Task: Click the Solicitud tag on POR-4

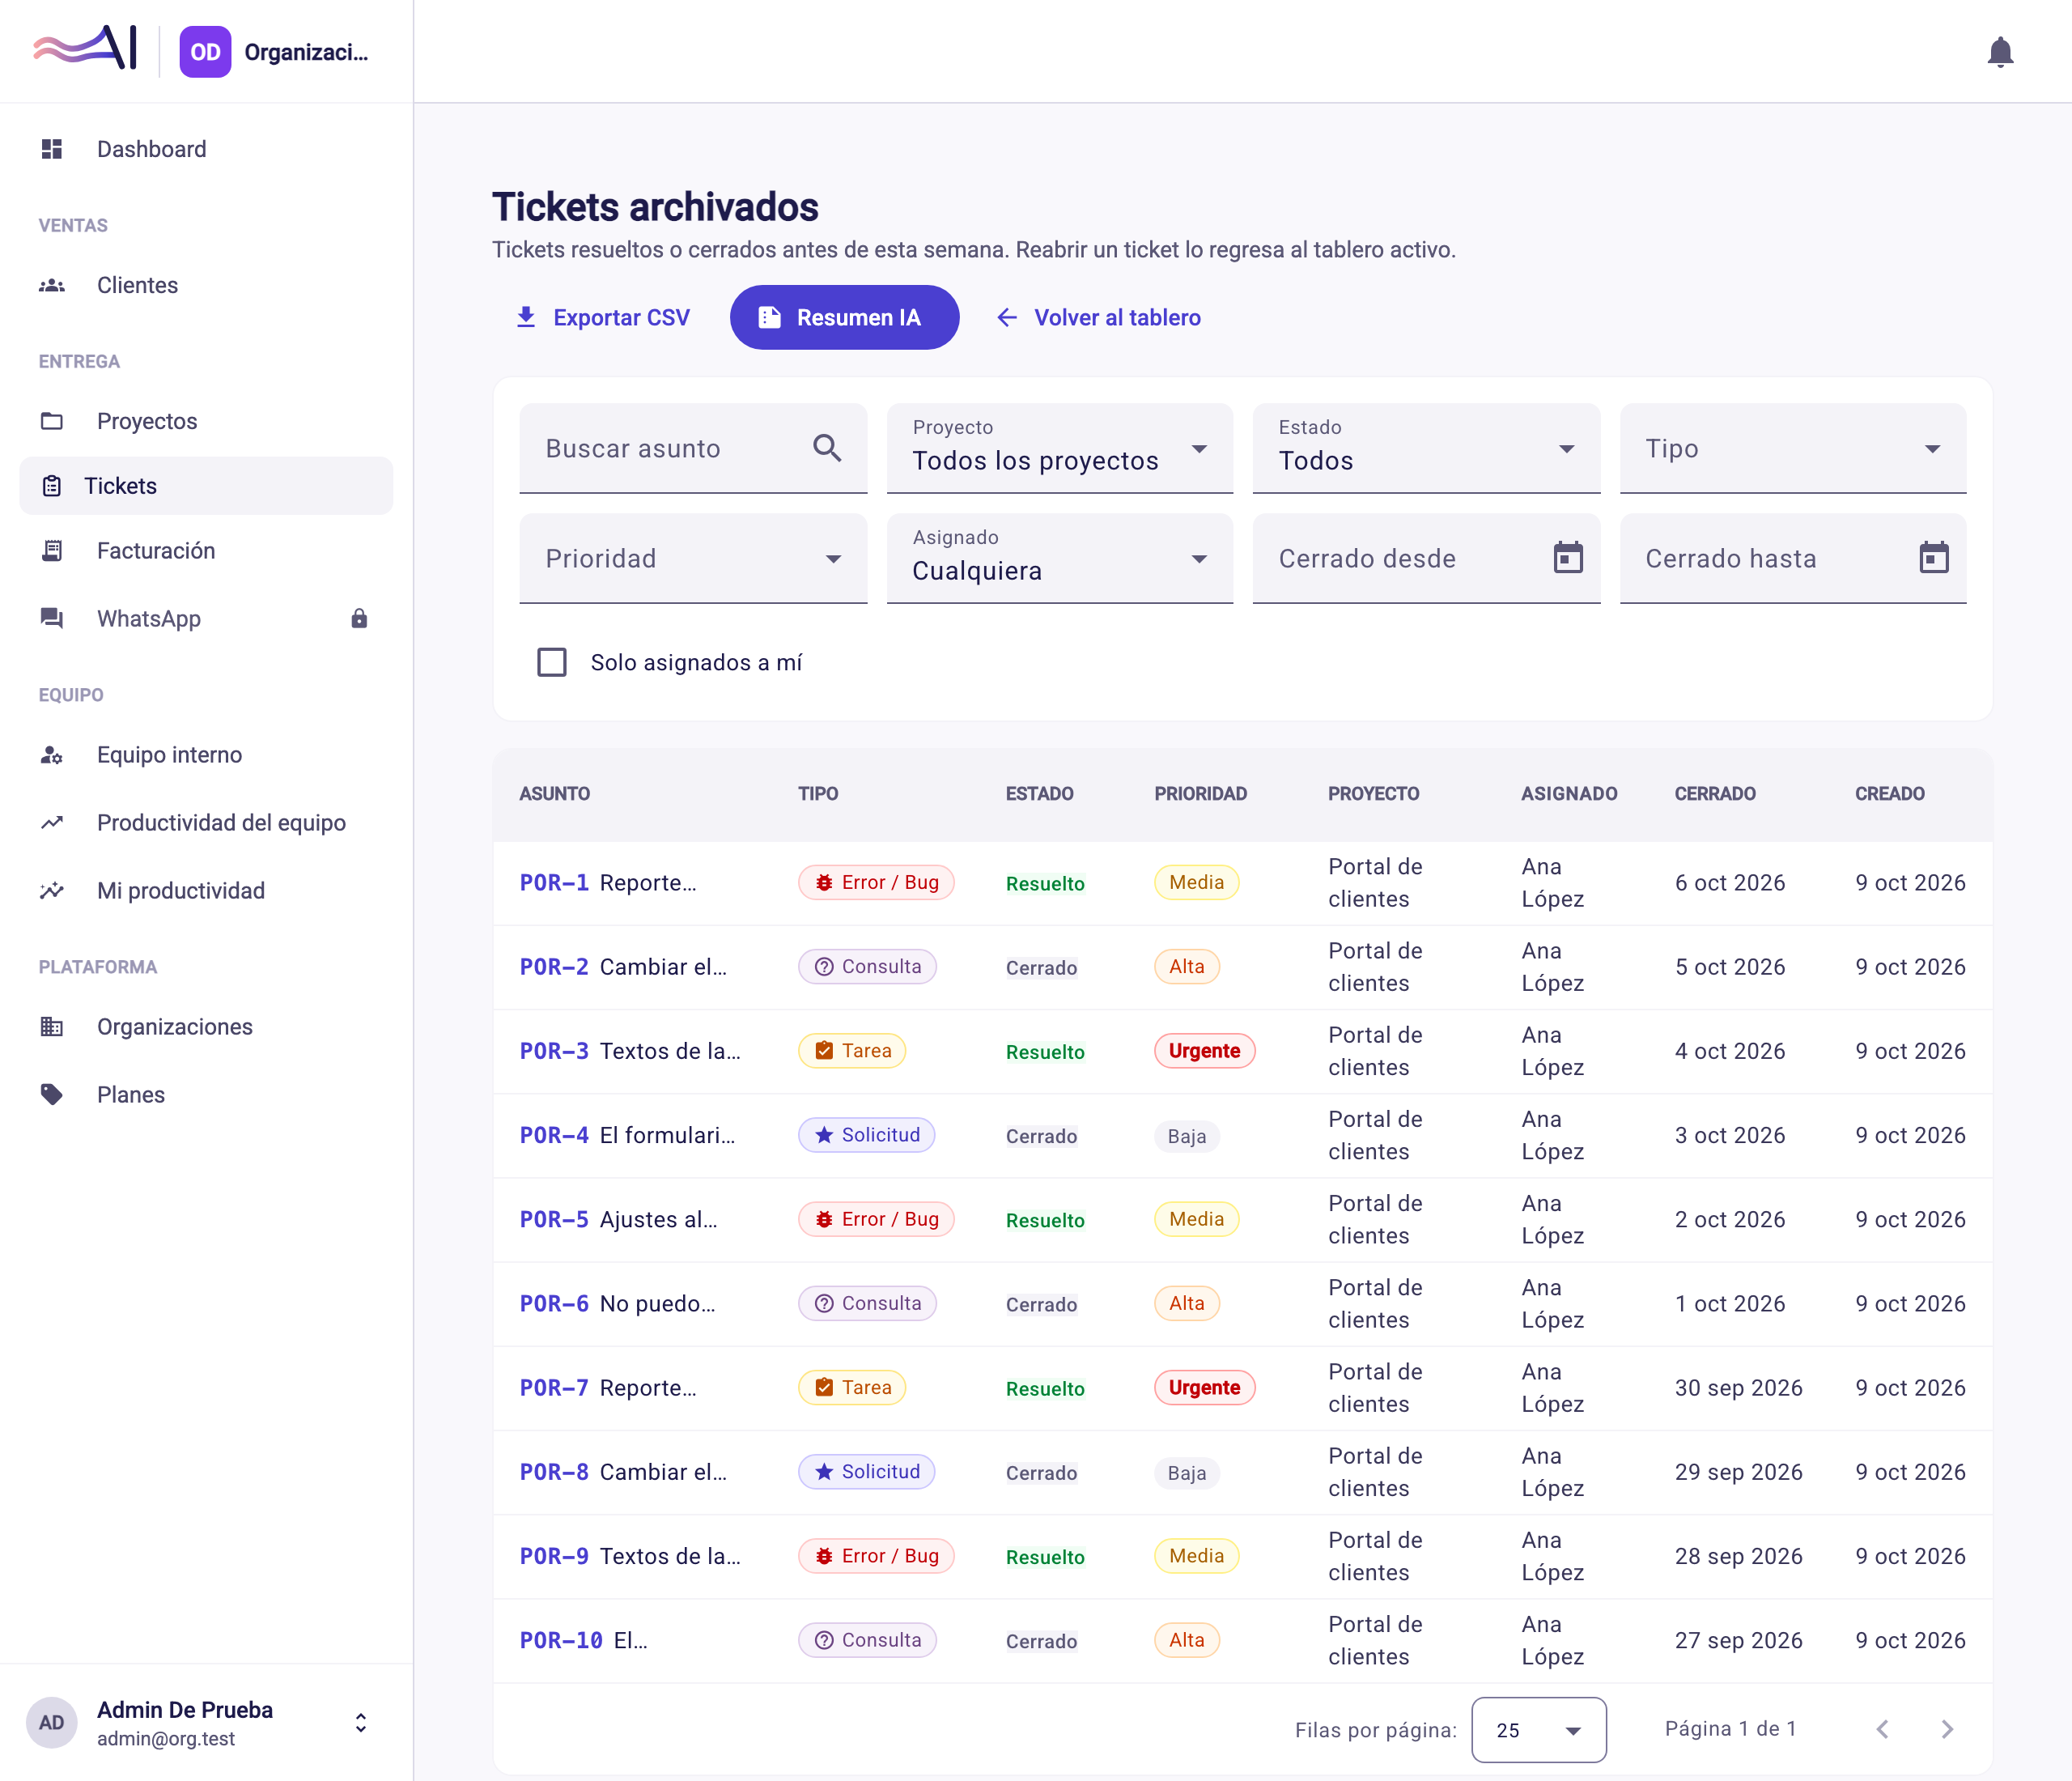Action: pos(866,1134)
